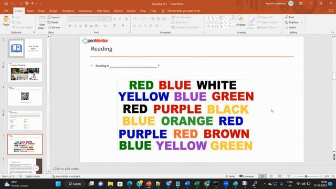Screen dimensions: 336x189
Task: Toggle italic formatting
Action: coord(75,26)
